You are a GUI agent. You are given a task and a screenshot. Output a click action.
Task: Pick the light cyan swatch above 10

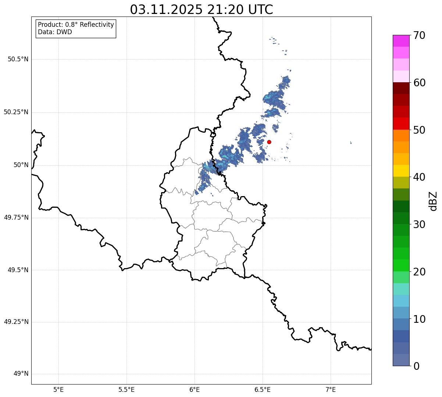(401, 301)
